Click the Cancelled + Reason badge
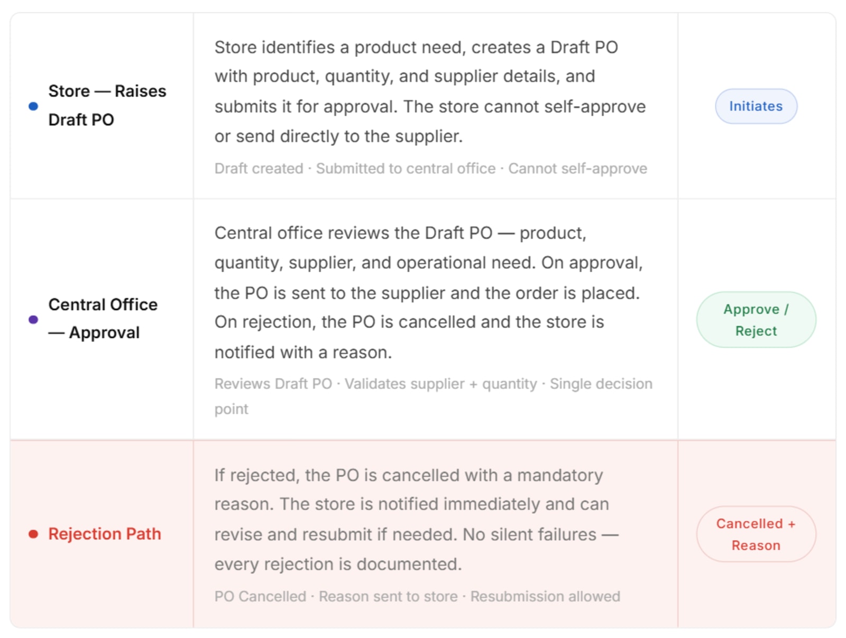846x638 pixels. click(x=756, y=534)
